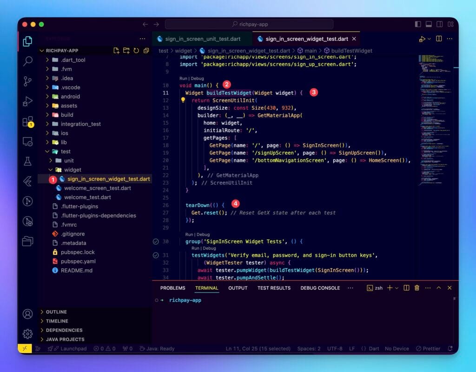Open the Search view in activity bar

(x=27, y=61)
